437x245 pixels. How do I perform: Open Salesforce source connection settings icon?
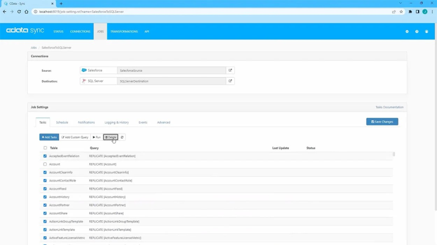pyautogui.click(x=230, y=71)
